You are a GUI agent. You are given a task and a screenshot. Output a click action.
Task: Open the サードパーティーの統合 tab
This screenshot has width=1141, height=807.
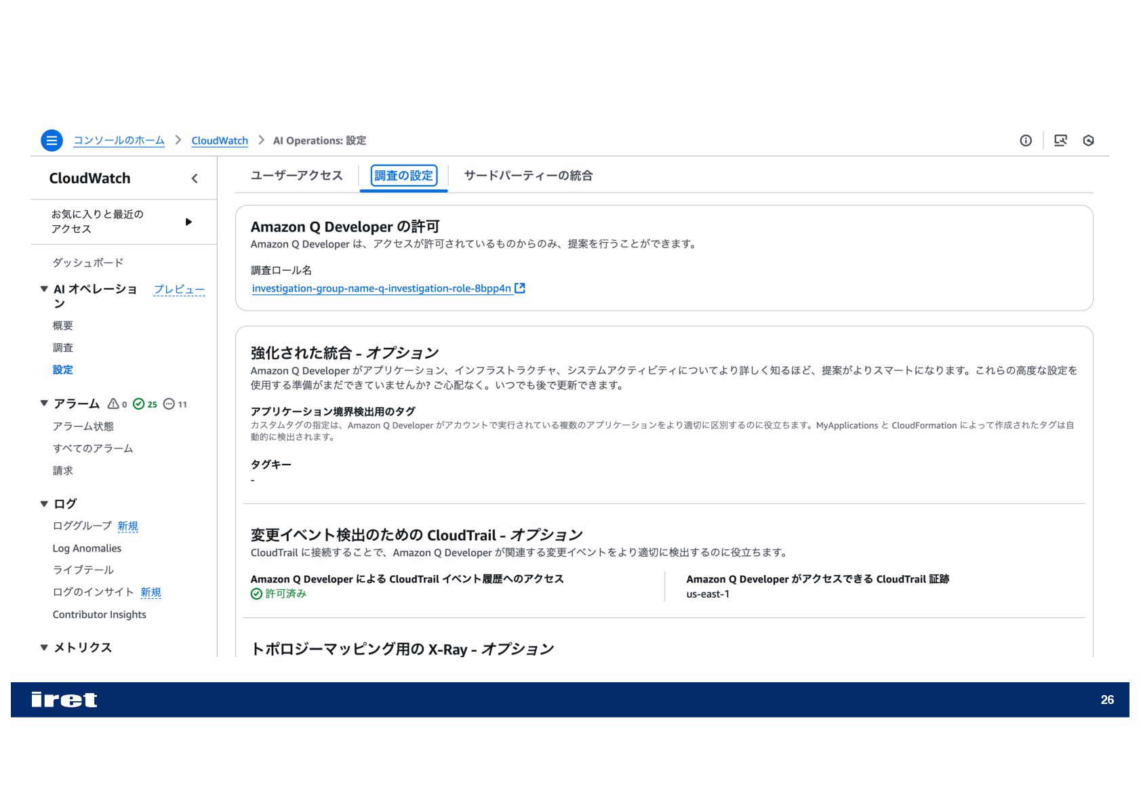point(528,176)
